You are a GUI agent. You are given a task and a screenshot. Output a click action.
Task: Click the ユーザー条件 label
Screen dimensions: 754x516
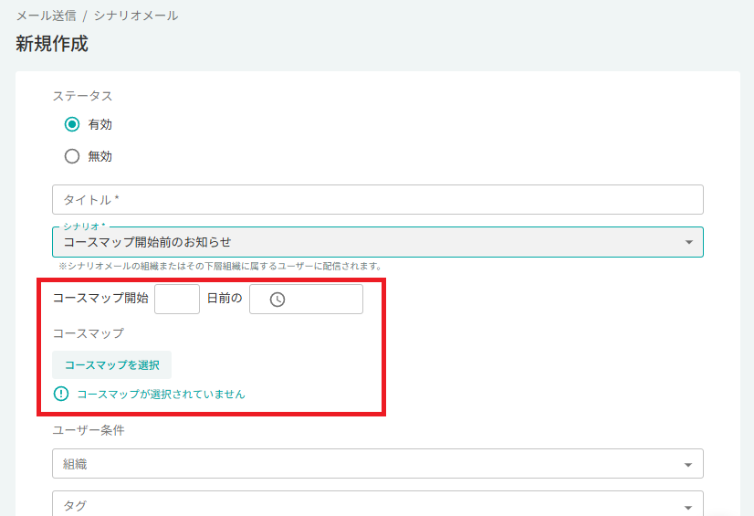[x=89, y=430]
